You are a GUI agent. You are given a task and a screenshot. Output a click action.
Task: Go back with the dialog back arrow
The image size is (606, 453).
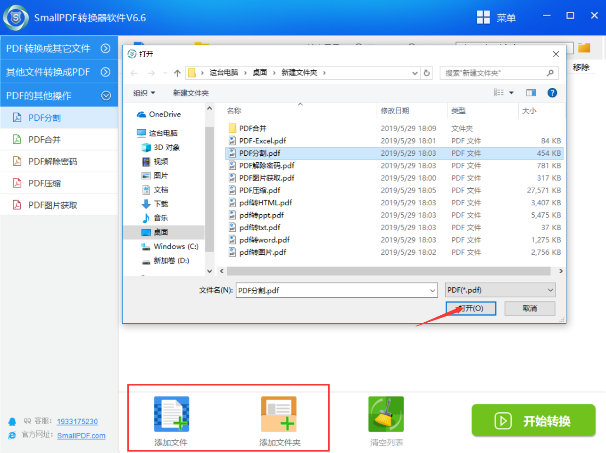[x=134, y=73]
